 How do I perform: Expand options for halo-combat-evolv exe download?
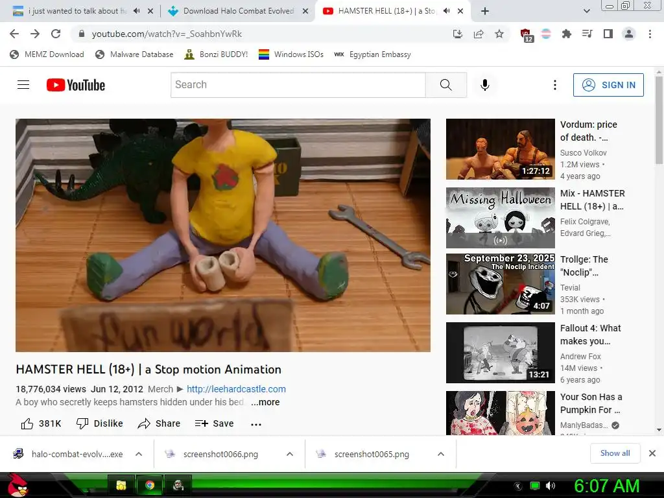139,454
